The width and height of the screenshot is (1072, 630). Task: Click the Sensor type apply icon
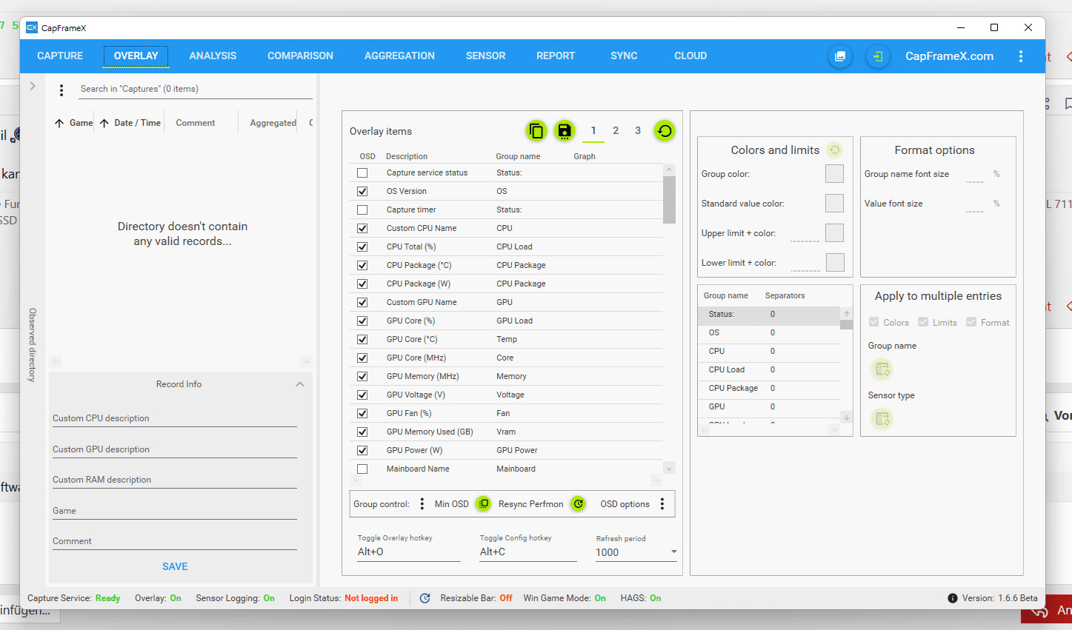click(882, 419)
